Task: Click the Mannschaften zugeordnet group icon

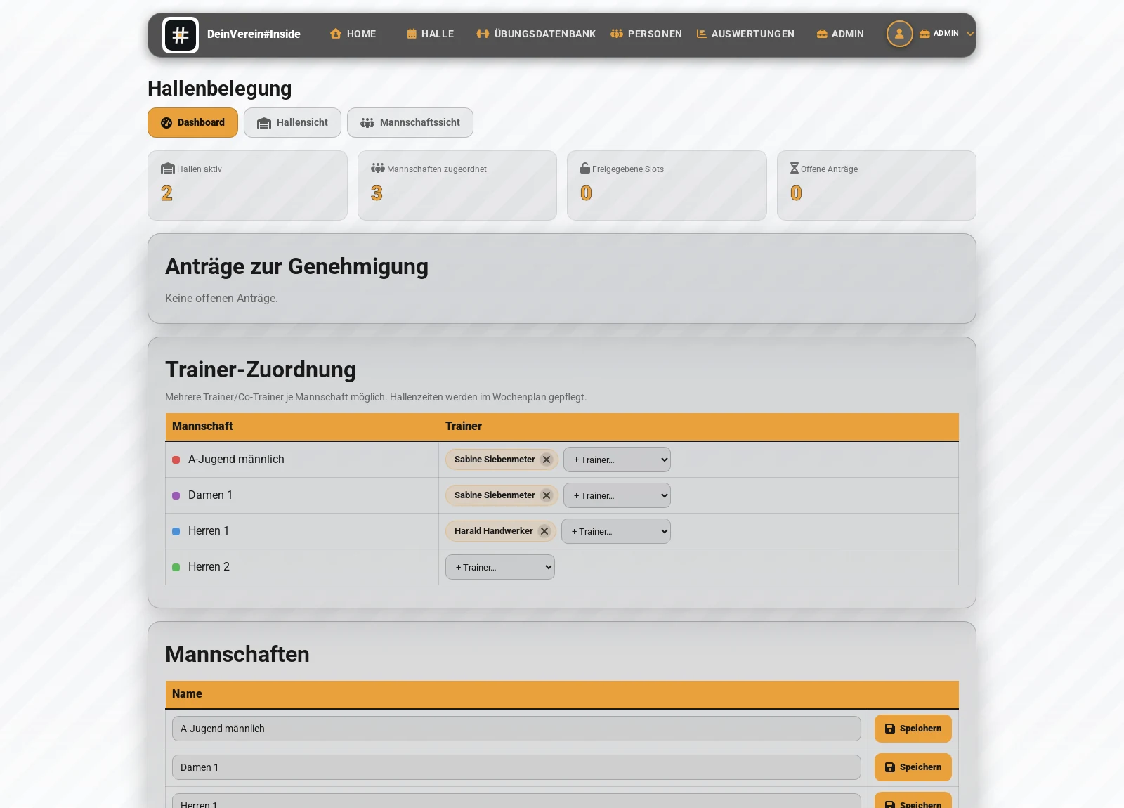Action: (x=378, y=169)
